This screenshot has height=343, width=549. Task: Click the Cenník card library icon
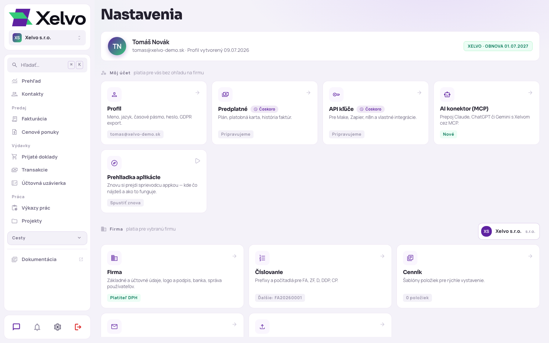click(x=410, y=258)
